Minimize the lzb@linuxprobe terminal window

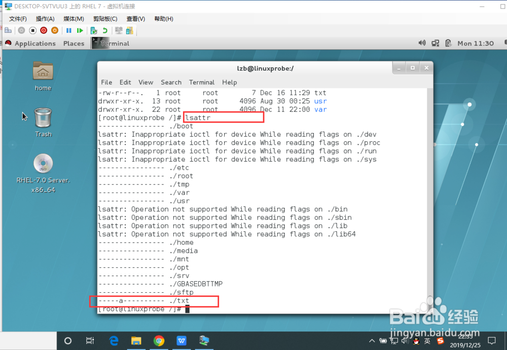399,68
